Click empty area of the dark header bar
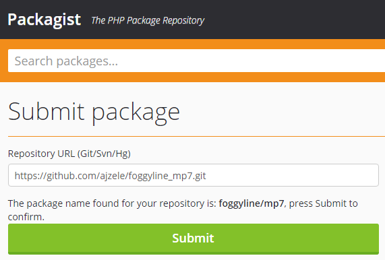This screenshot has height=260, width=385. click(x=295, y=20)
